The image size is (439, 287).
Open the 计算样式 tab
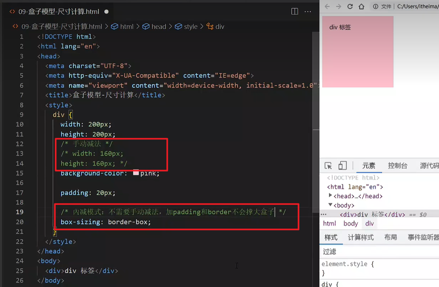pyautogui.click(x=360, y=237)
